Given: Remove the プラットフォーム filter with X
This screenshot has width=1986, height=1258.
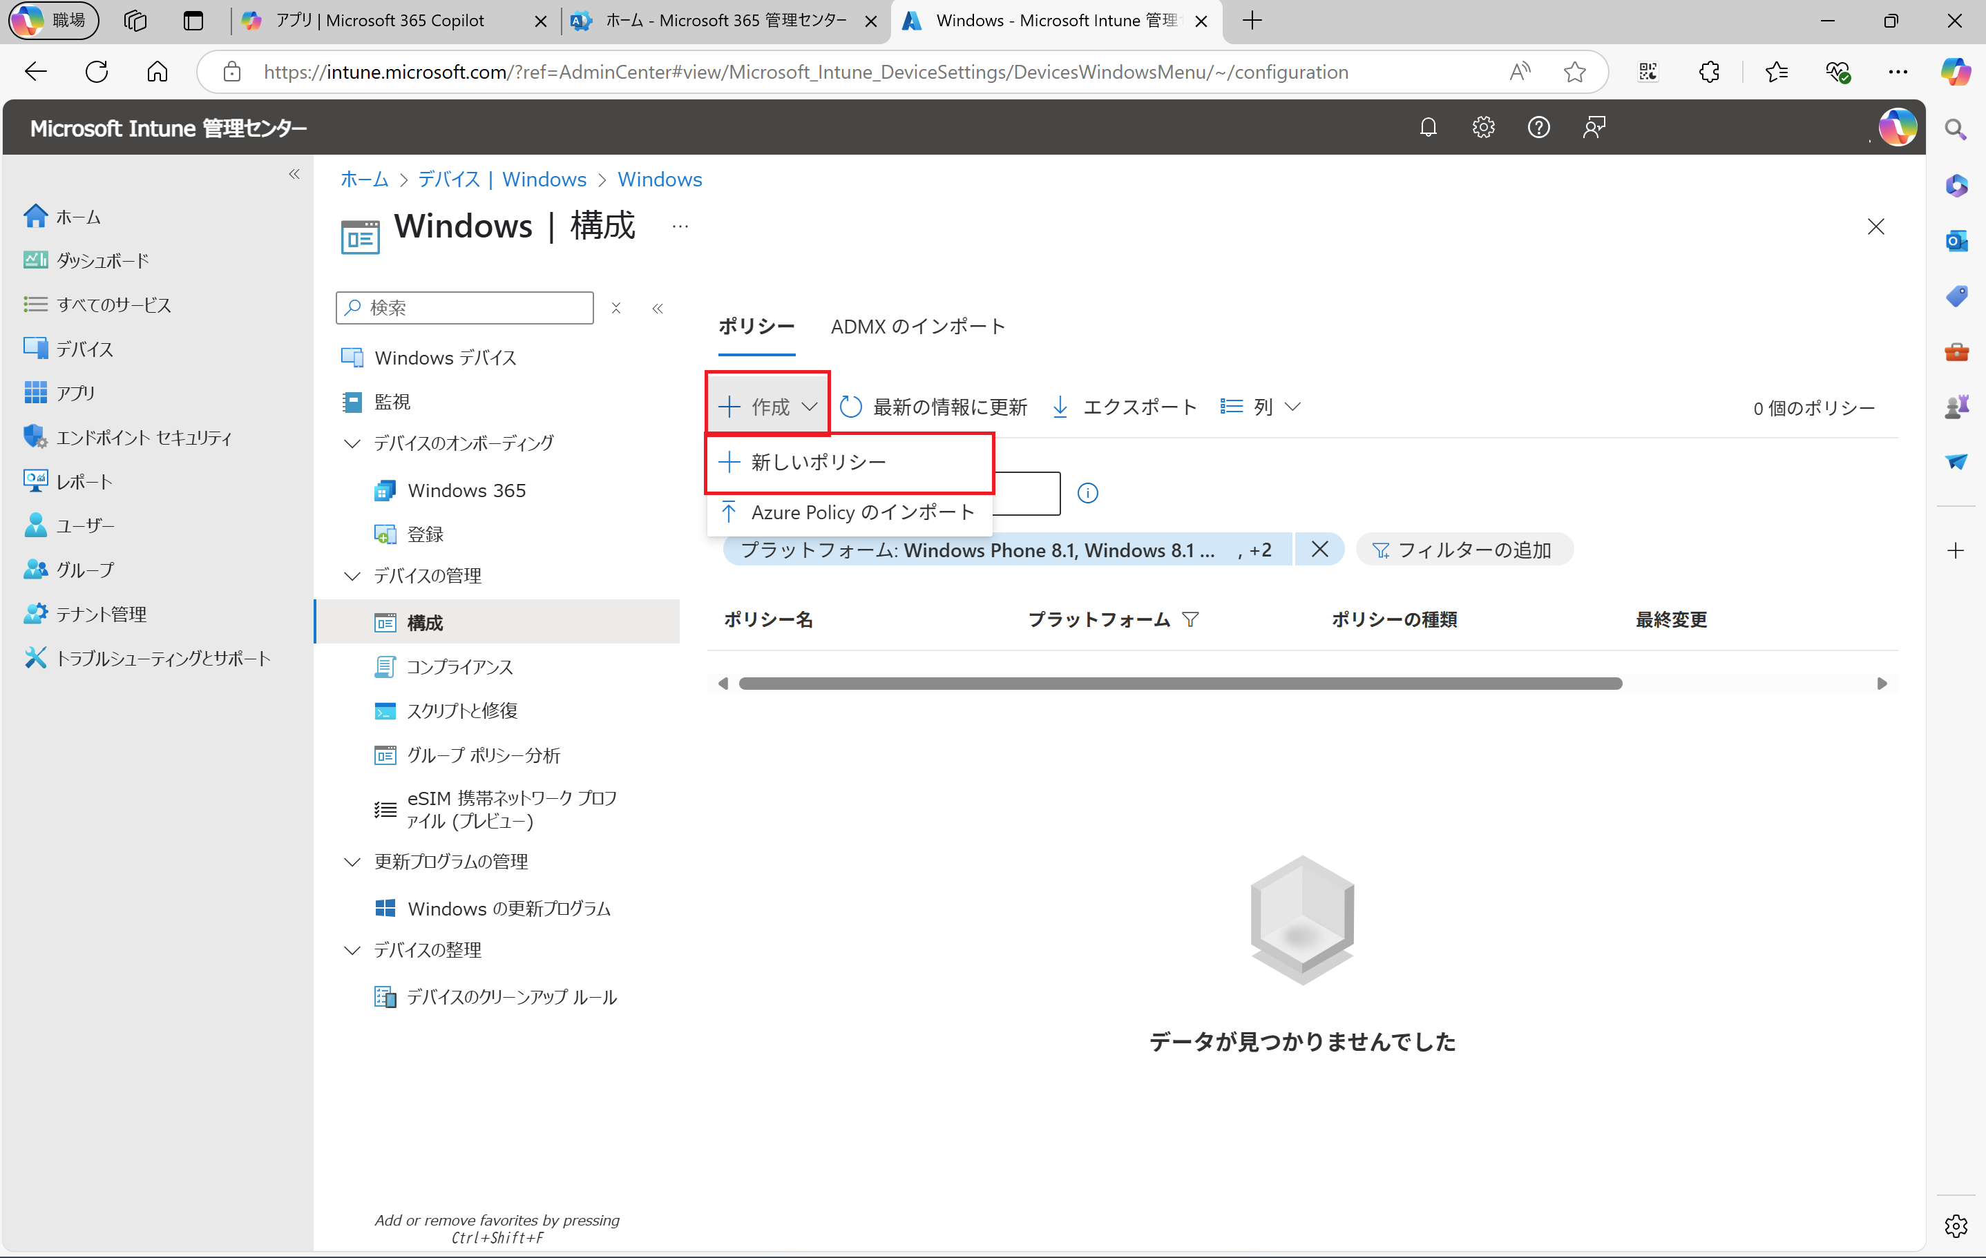Looking at the screenshot, I should coord(1319,549).
